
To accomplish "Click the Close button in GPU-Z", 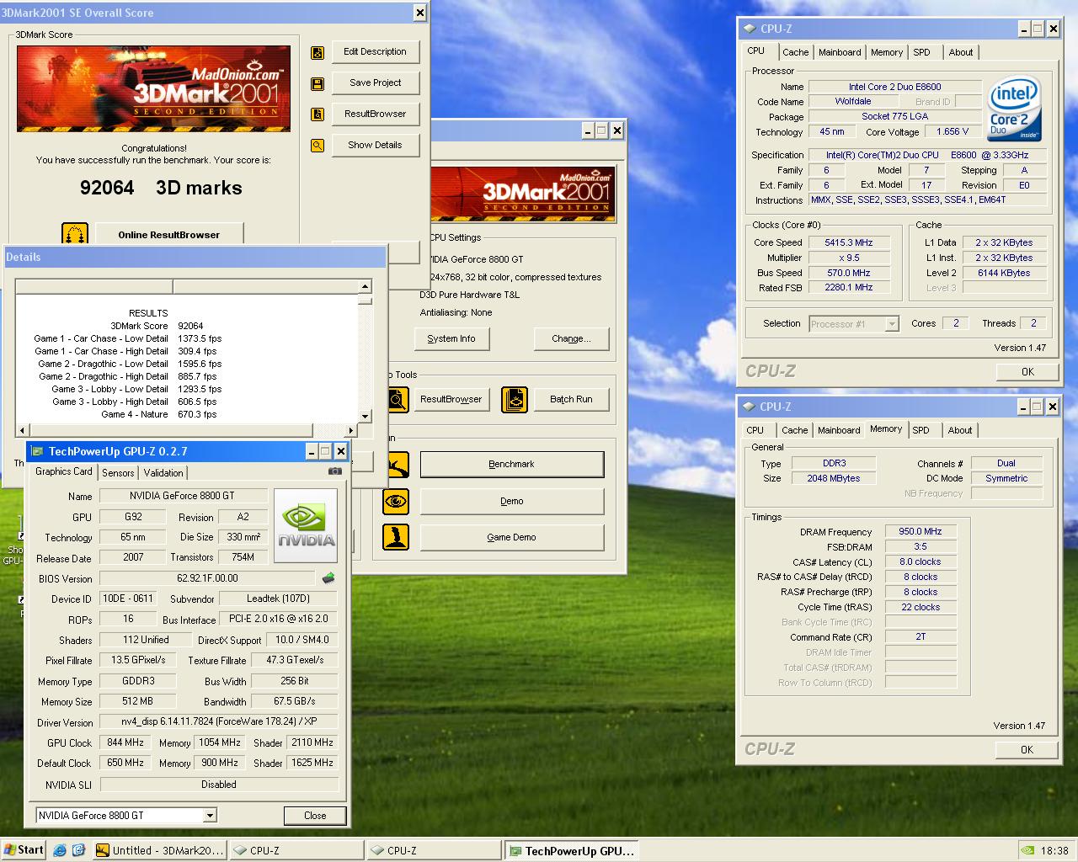I will (x=315, y=816).
